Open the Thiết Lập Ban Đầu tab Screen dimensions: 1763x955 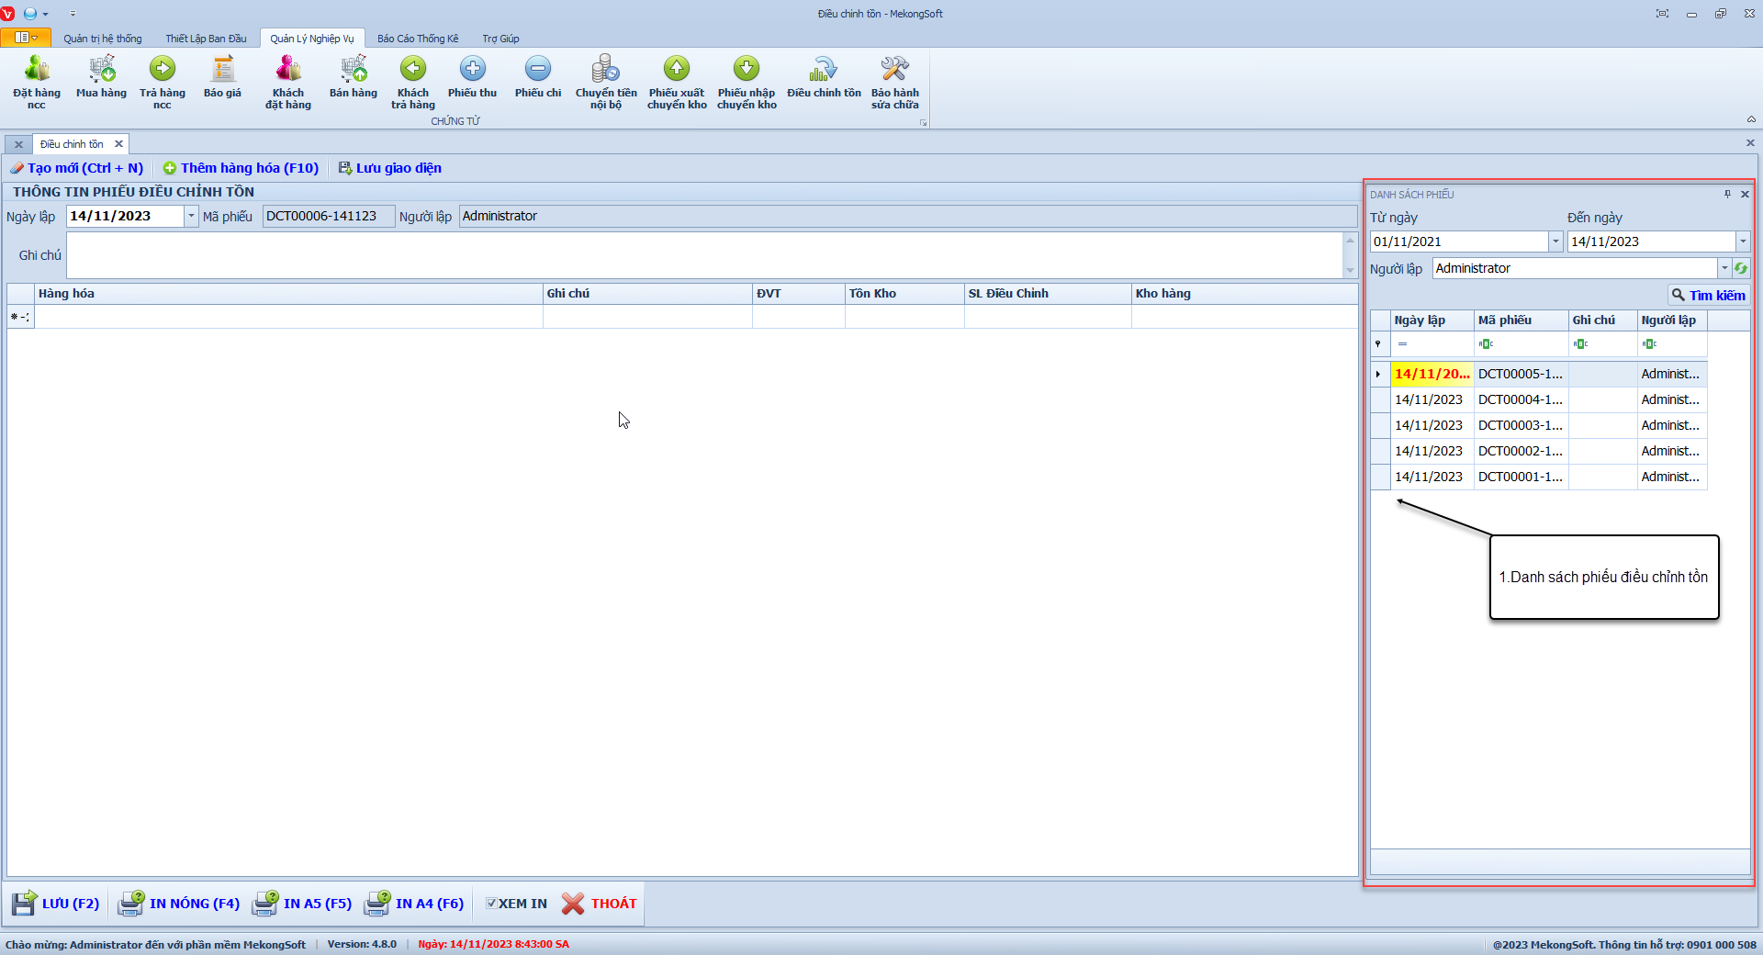click(x=206, y=39)
